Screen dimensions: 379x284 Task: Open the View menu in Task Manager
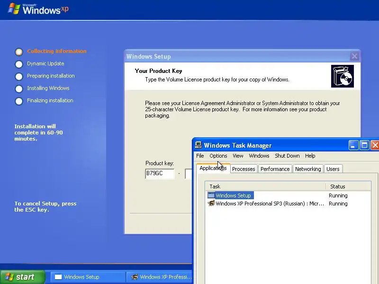(238, 156)
